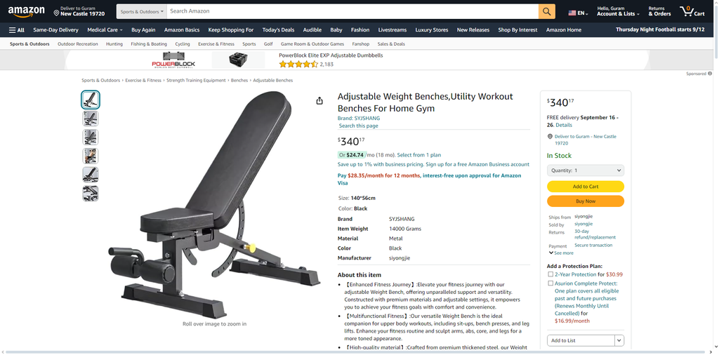Click the Amazon logo
This screenshot has height=355, width=719.
pos(26,11)
